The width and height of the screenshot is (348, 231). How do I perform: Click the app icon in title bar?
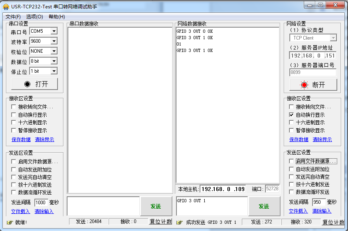(x=6, y=6)
